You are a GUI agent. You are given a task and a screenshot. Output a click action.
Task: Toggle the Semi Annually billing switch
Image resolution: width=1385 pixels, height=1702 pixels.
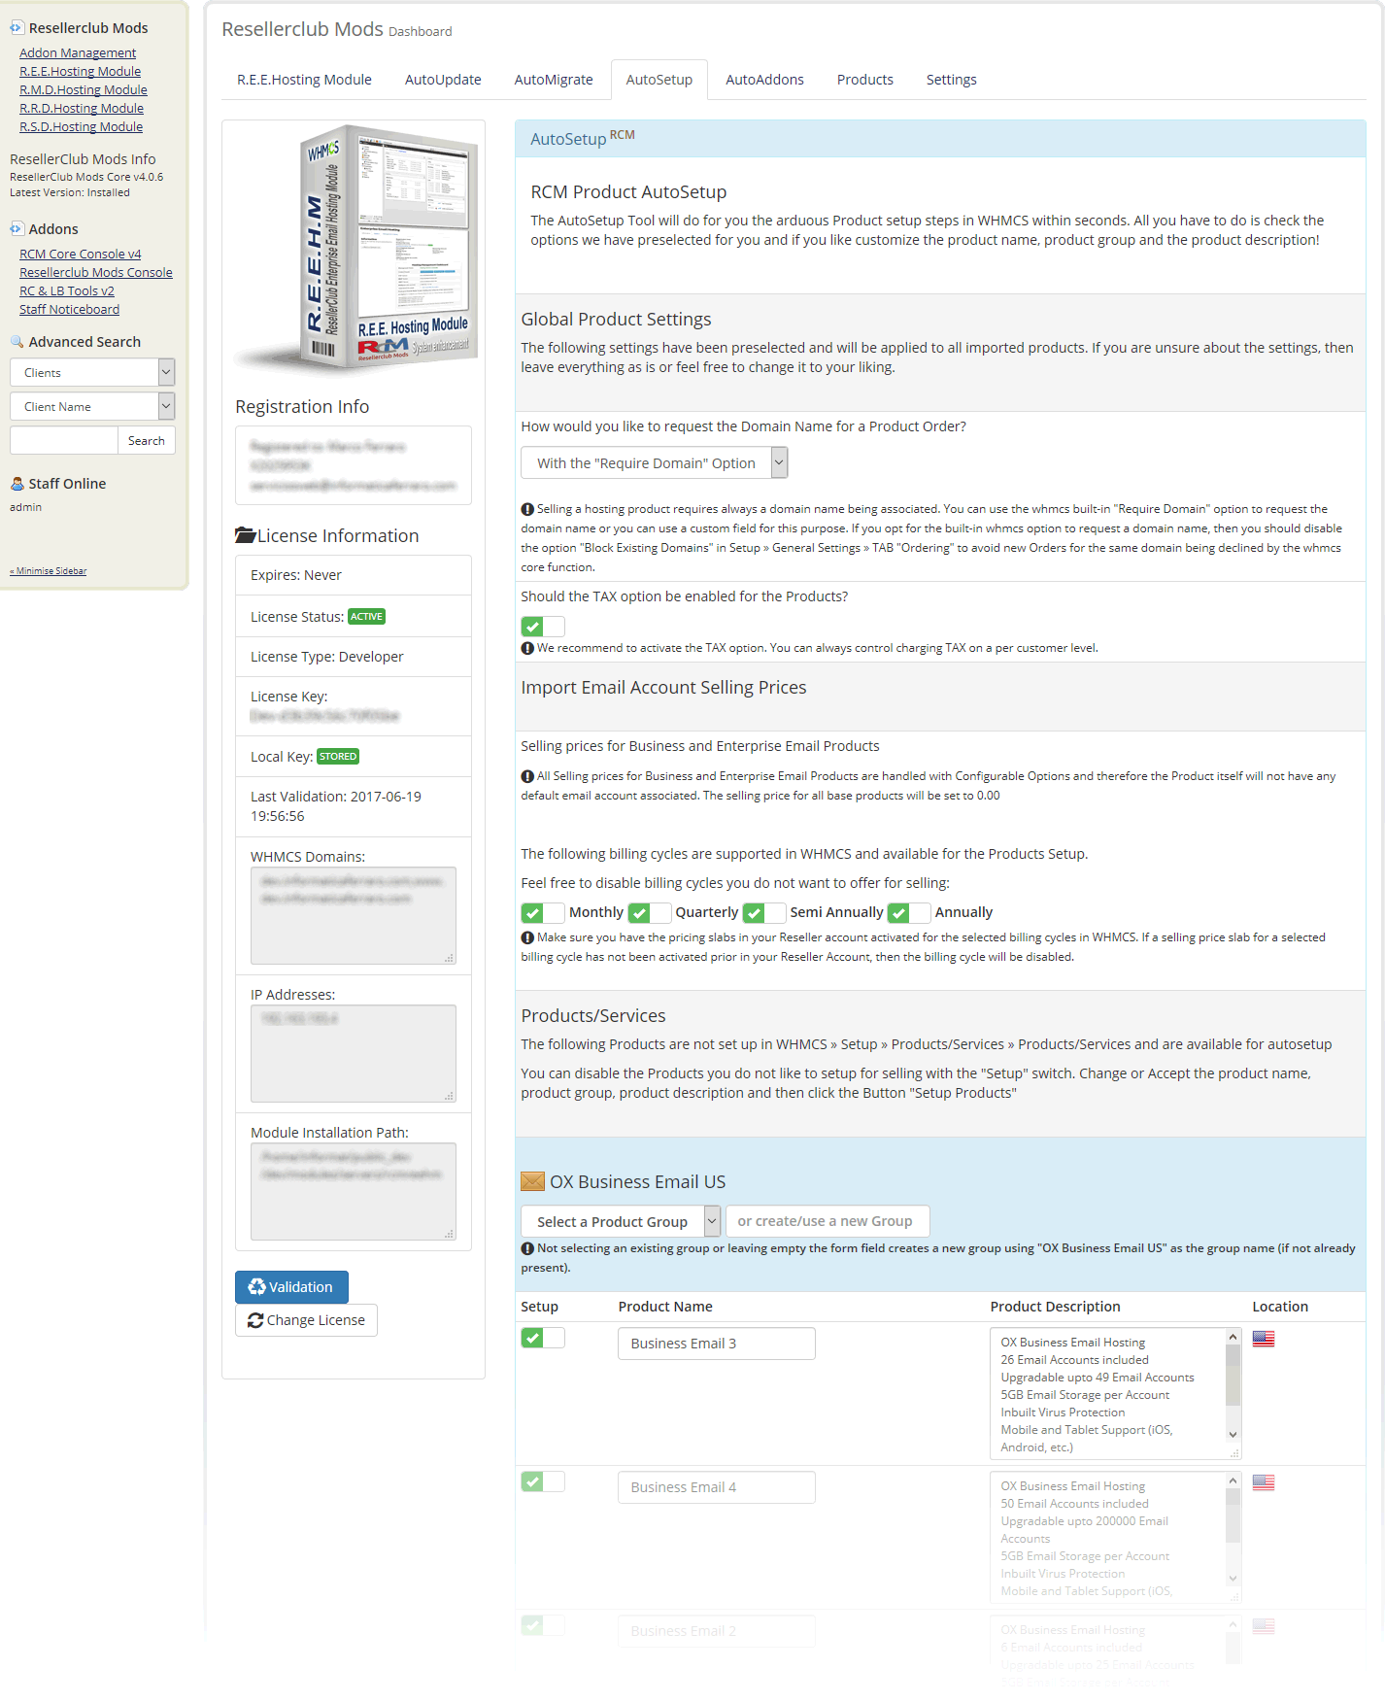764,912
